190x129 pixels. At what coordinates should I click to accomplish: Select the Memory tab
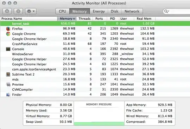80,11
